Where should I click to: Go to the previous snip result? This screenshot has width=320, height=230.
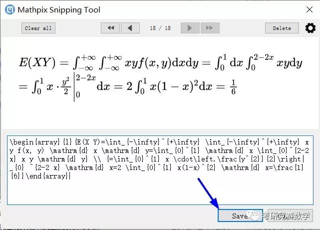[130, 28]
